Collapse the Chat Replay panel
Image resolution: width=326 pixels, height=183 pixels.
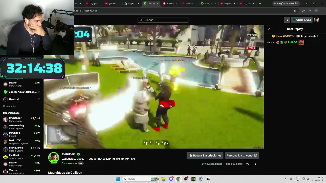(269, 29)
